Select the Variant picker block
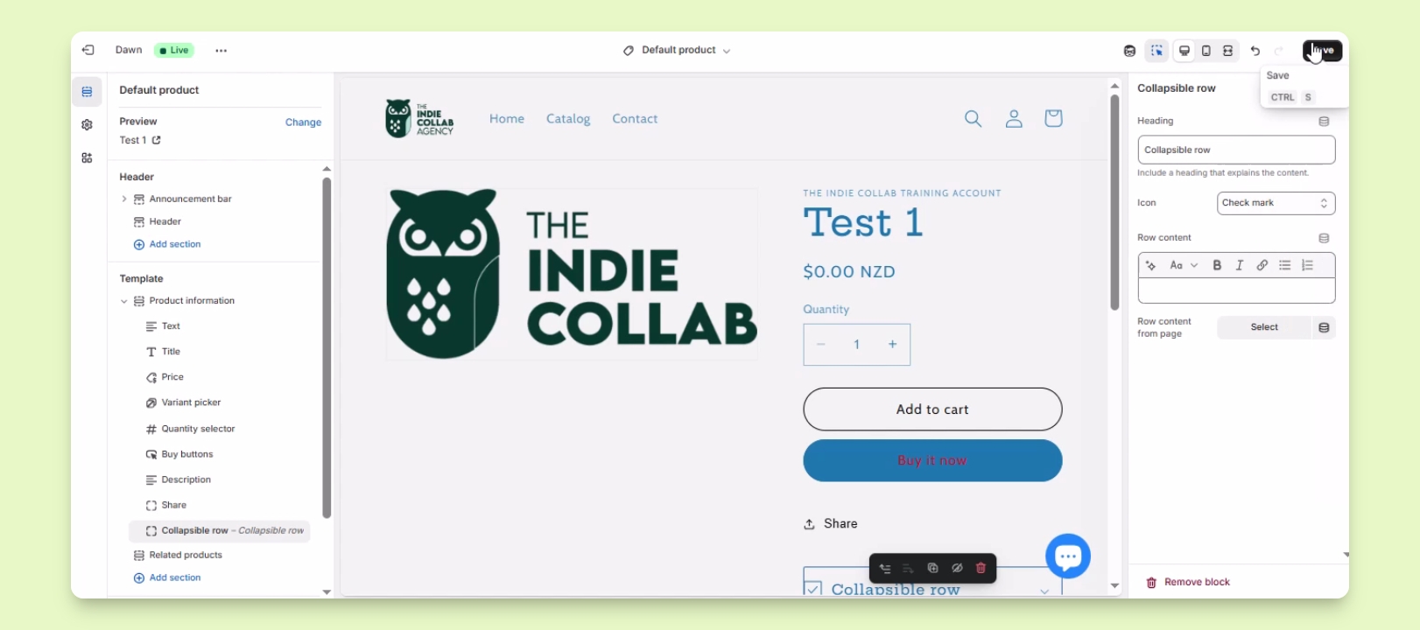The width and height of the screenshot is (1420, 630). click(191, 402)
